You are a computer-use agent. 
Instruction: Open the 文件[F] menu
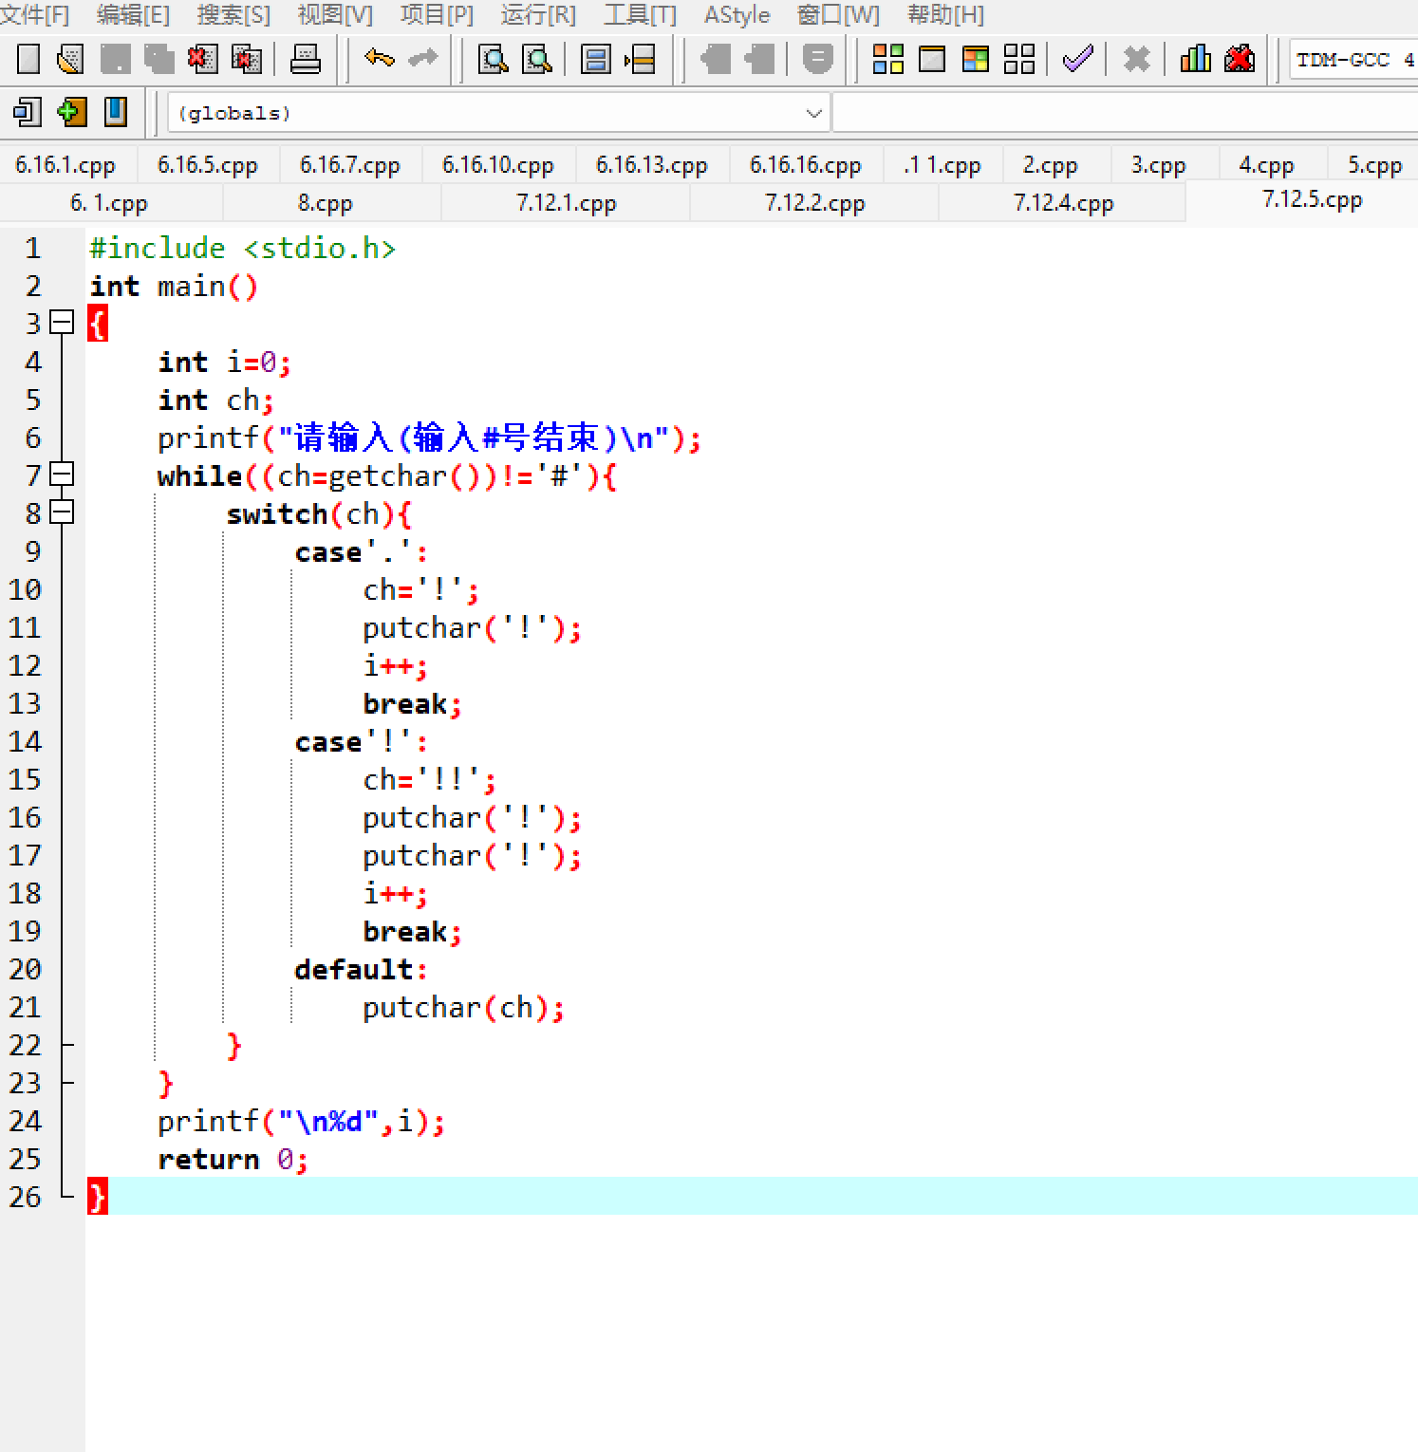35,15
